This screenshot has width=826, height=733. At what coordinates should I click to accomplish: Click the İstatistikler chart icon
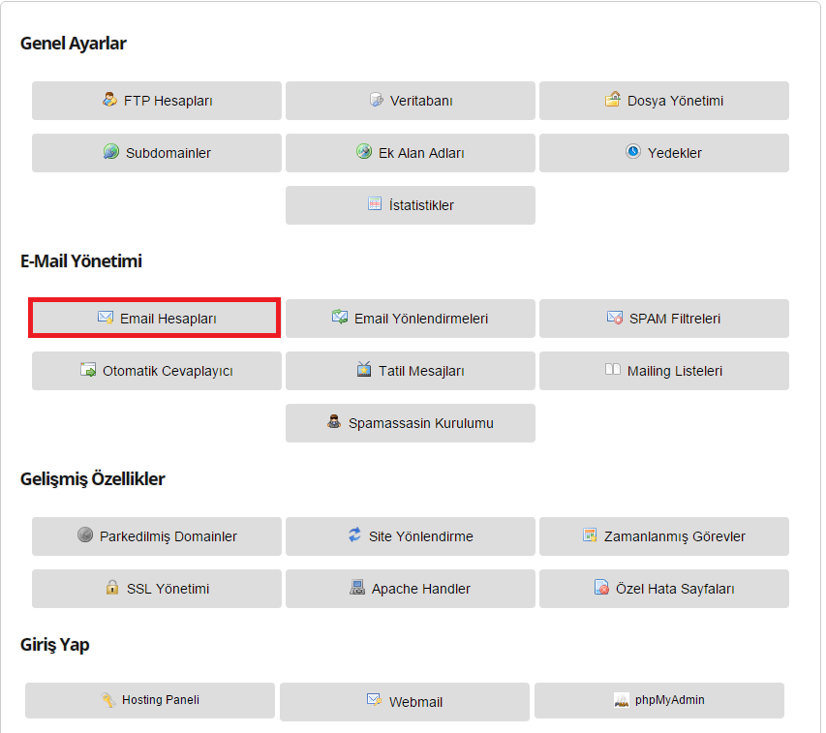coord(375,203)
